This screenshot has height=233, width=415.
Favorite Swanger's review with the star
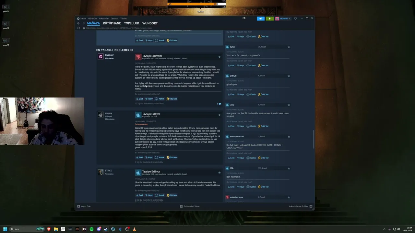219,57
